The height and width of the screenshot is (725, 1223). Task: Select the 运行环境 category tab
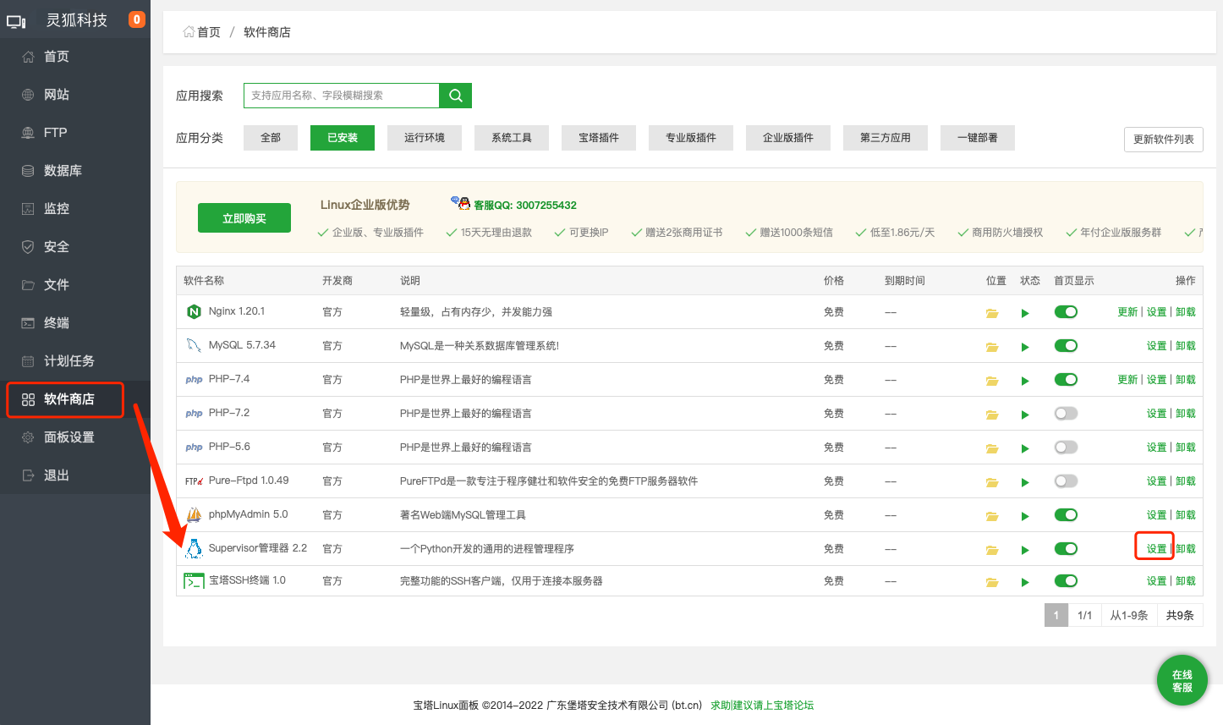click(425, 138)
